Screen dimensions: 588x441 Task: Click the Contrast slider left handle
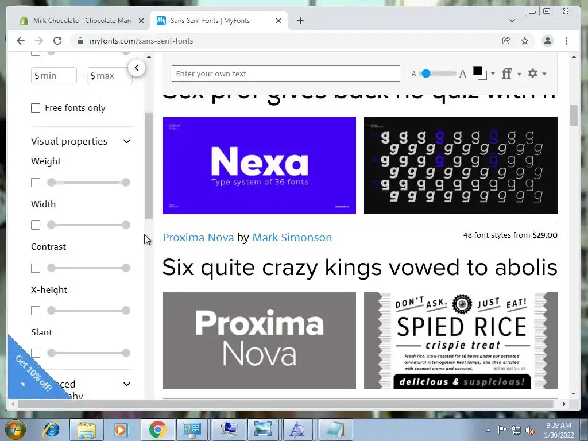[51, 268]
